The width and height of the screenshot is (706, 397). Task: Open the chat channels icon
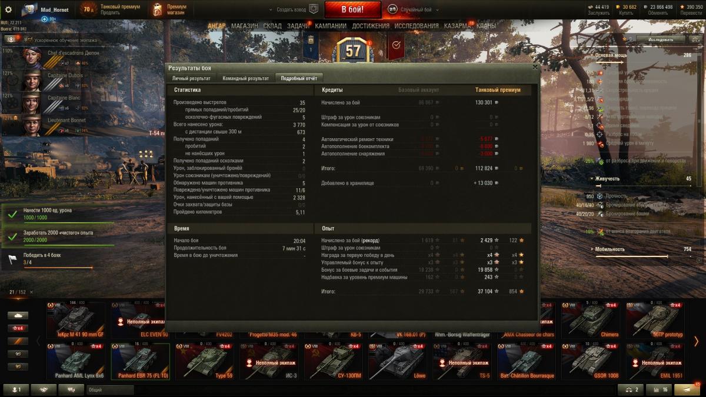coord(72,389)
